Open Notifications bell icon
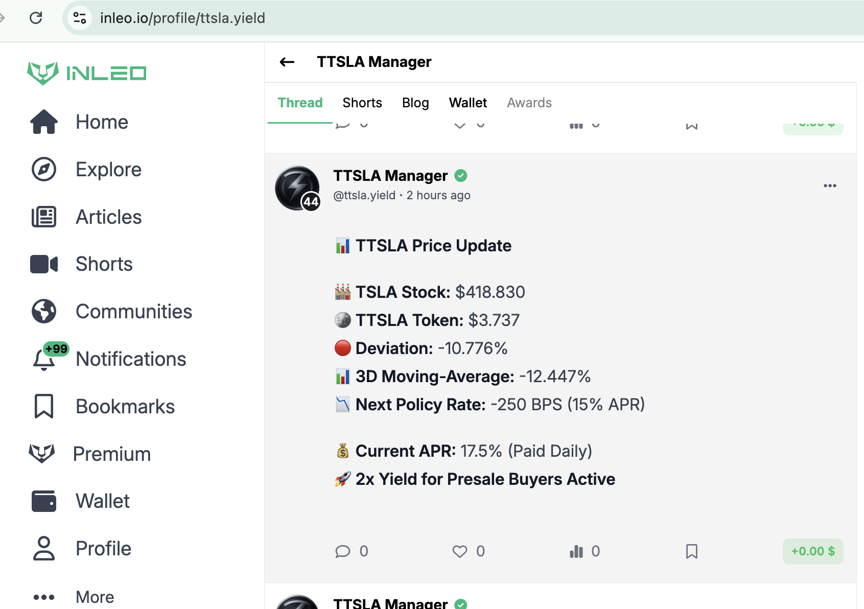The height and width of the screenshot is (609, 864). tap(44, 359)
